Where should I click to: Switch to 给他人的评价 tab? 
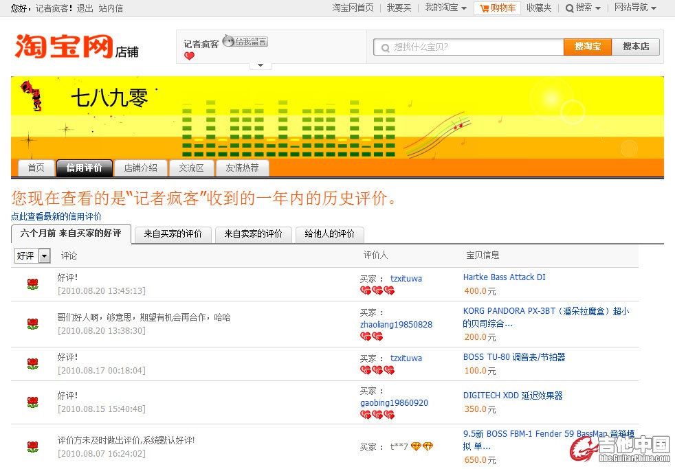[330, 234]
